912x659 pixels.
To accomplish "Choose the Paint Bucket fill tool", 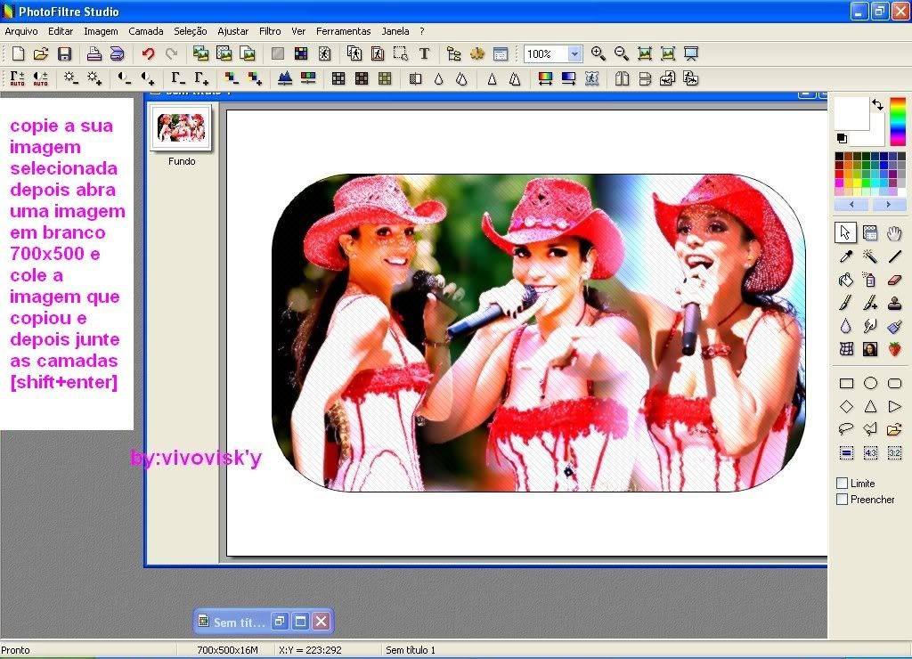I will point(846,280).
